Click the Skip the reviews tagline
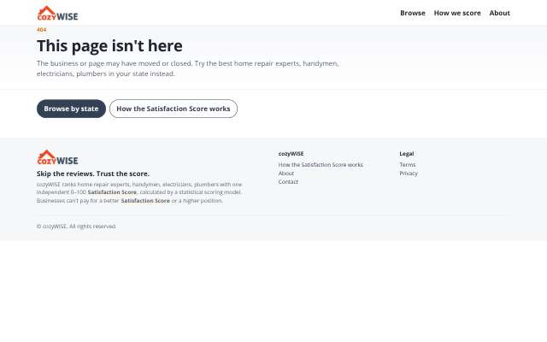Image resolution: width=547 pixels, height=342 pixels. pos(93,174)
